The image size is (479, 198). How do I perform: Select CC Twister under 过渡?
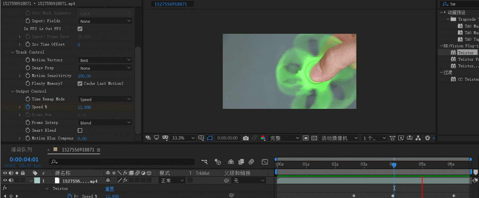point(468,79)
